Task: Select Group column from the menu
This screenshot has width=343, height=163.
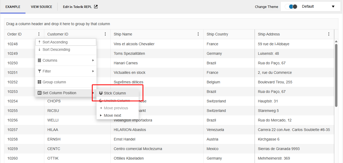Action: (x=54, y=82)
